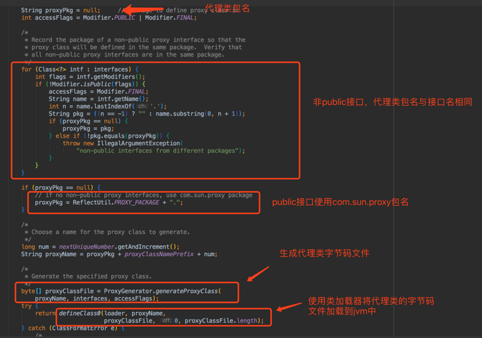Click the proxyClassNamePrefix field reference
Image resolution: width=482 pixels, height=338 pixels.
(x=159, y=254)
